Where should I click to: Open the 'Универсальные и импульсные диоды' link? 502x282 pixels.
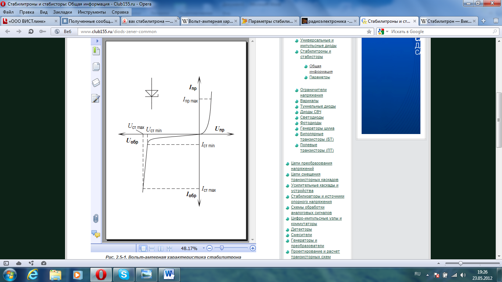(x=318, y=43)
